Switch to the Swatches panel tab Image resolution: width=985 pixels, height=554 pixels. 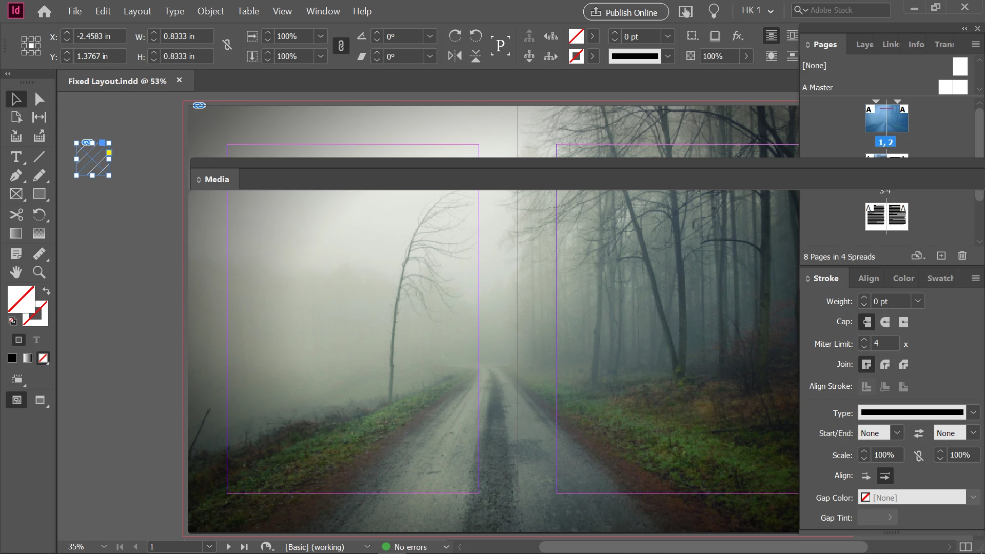point(940,278)
